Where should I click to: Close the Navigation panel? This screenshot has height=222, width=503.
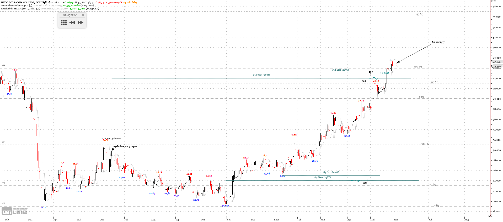click(x=83, y=15)
